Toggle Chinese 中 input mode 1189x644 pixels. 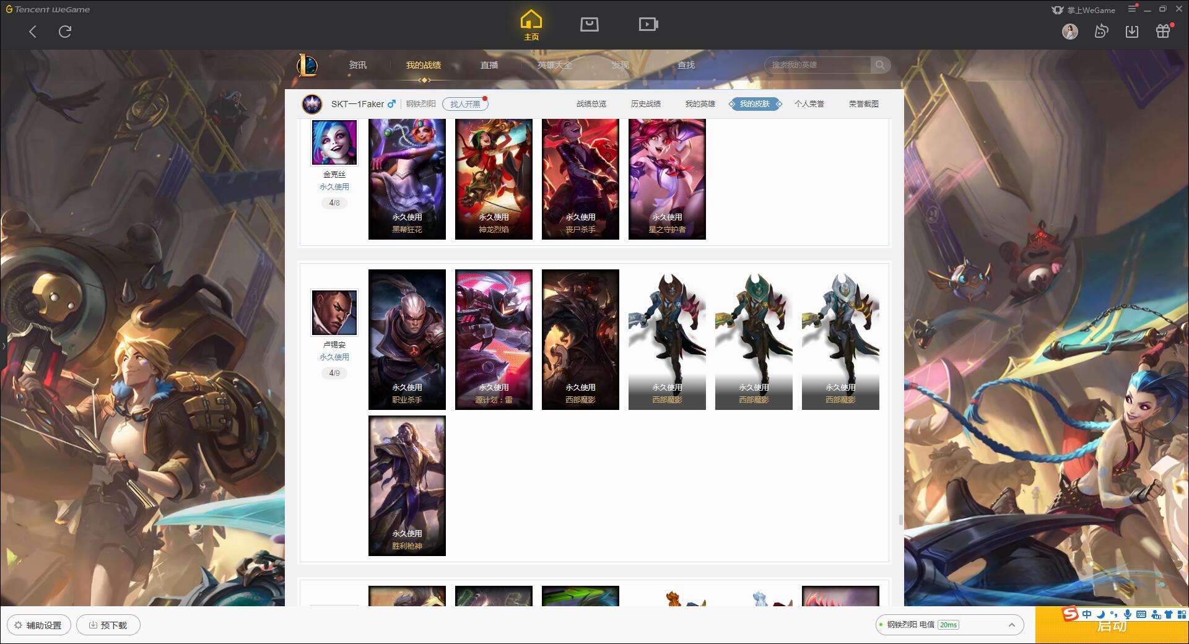click(1087, 614)
